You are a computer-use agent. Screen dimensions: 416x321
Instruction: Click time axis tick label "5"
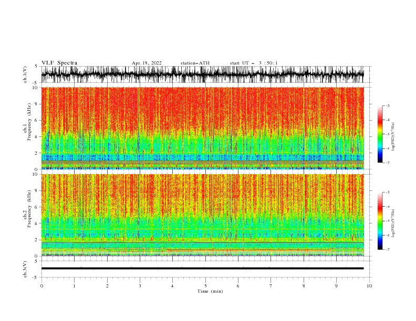click(205, 286)
